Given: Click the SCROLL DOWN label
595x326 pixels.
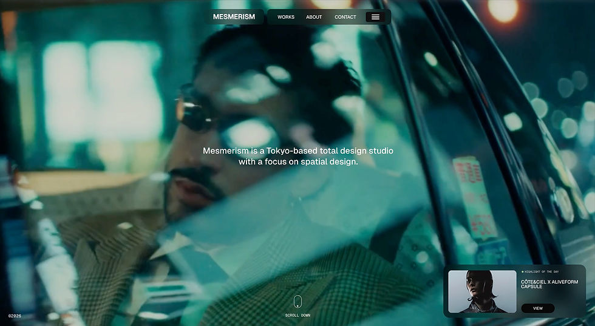Looking at the screenshot, I should tap(297, 315).
